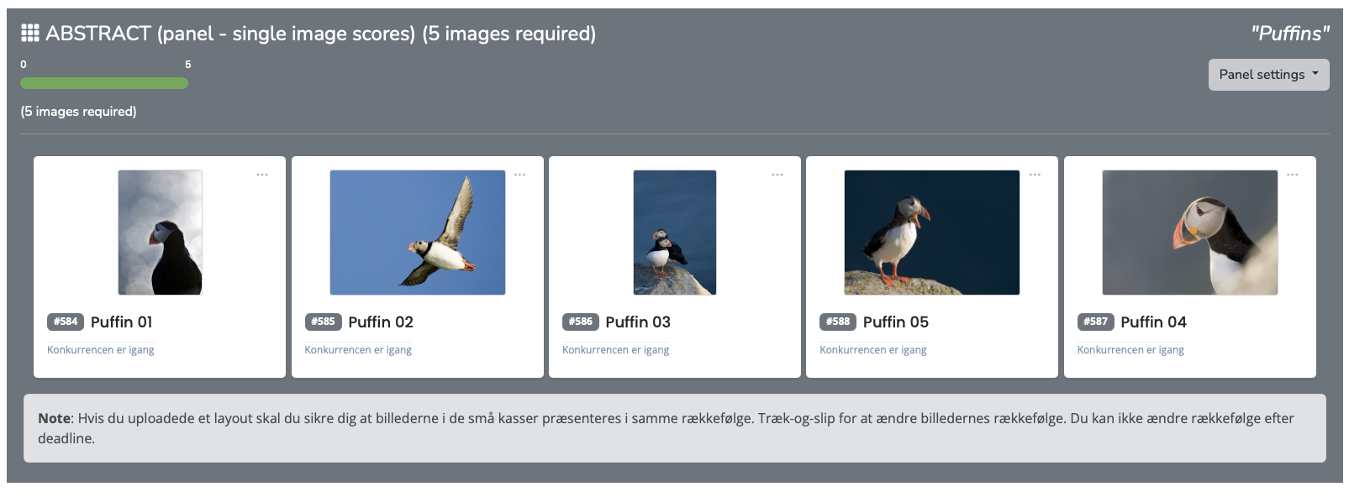This screenshot has width=1349, height=492.
Task: Open three-dot menu on Puffin 02 card
Action: 519,175
